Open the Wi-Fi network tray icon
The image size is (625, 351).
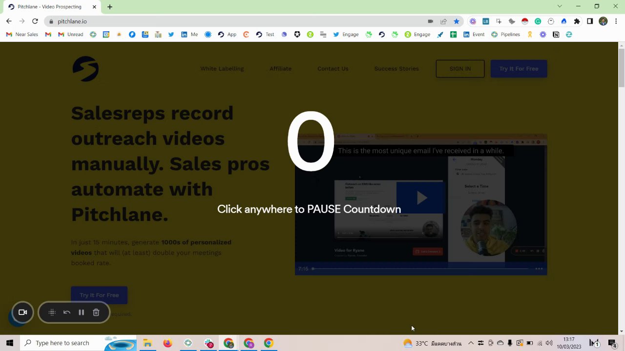pyautogui.click(x=540, y=343)
